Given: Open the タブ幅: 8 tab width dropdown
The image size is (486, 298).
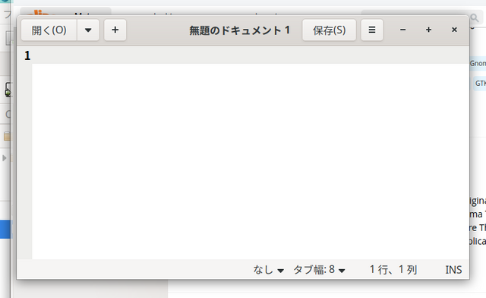Looking at the screenshot, I should (319, 270).
